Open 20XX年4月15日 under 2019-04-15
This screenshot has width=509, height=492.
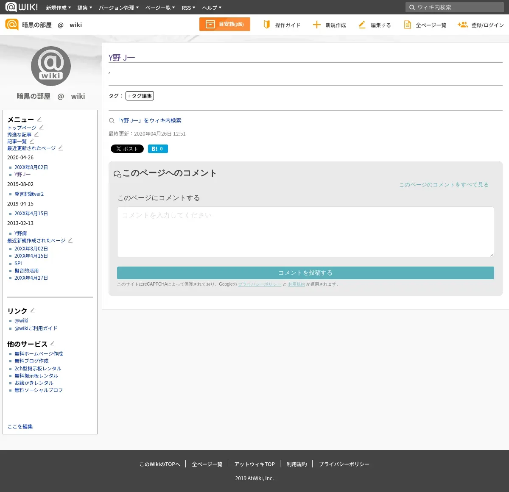pyautogui.click(x=31, y=214)
